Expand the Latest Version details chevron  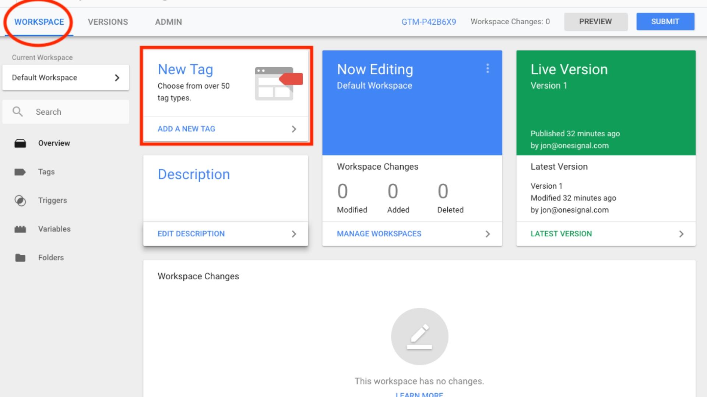(x=682, y=234)
